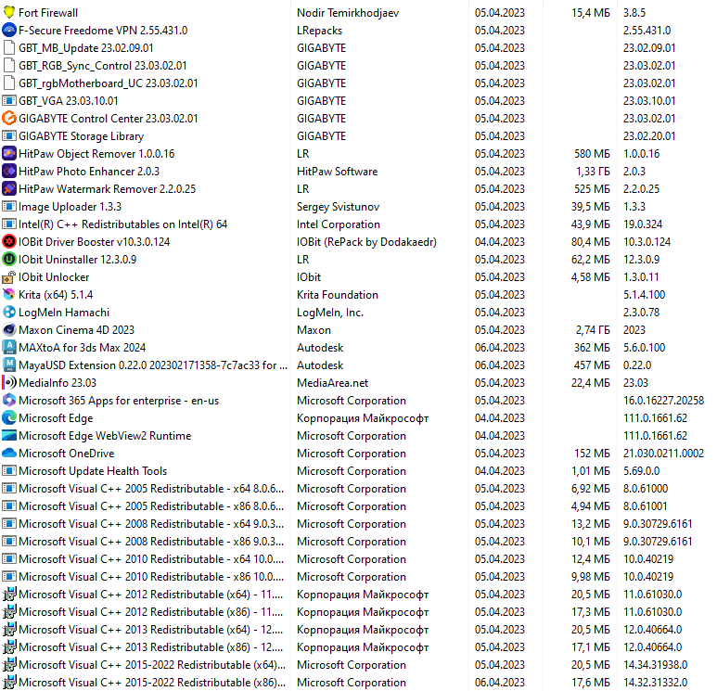Select F-Secure Freedome VPN 2.55.431.0
717x691 pixels.
(103, 31)
